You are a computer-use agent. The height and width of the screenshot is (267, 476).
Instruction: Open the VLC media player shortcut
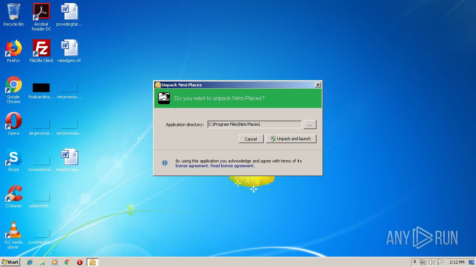[13, 235]
